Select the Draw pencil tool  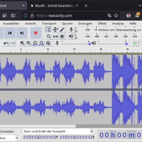pos(62,30)
